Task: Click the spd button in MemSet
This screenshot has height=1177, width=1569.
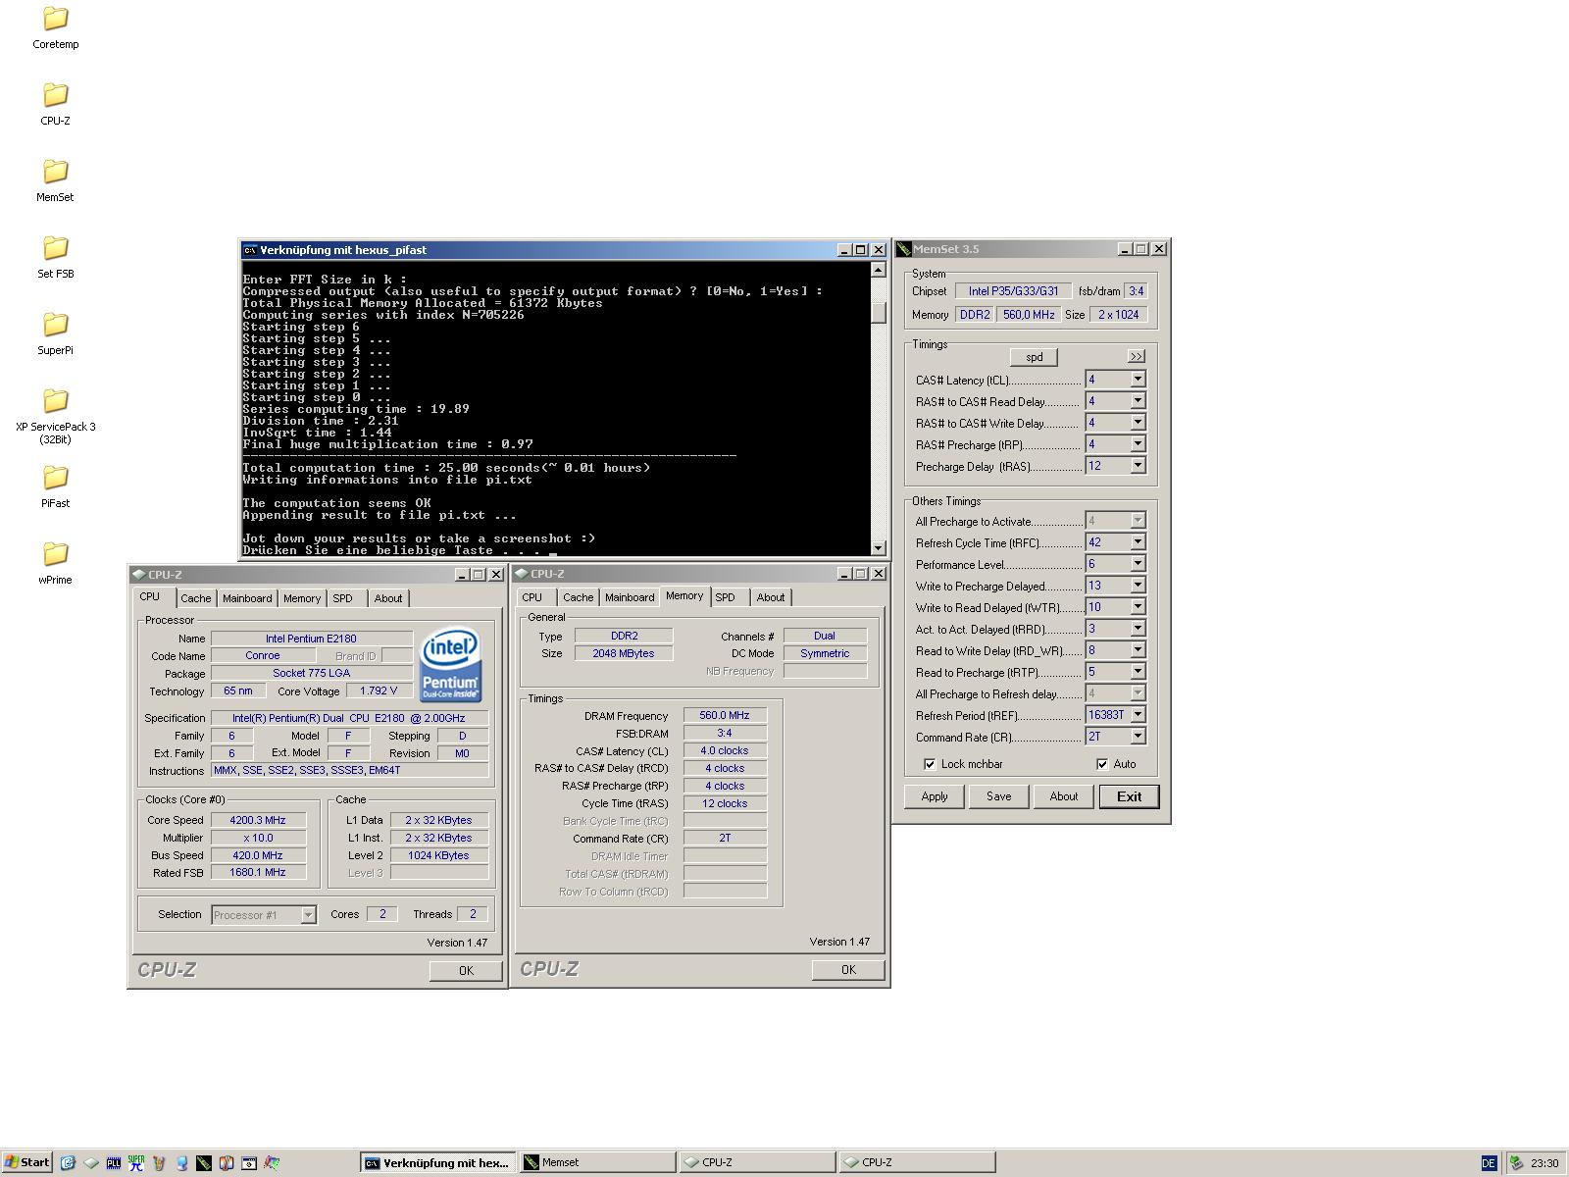Action: [1034, 357]
